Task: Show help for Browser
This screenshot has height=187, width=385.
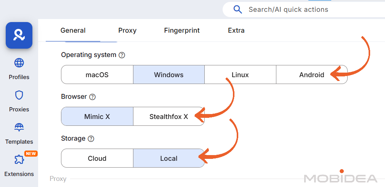Action: (92, 97)
